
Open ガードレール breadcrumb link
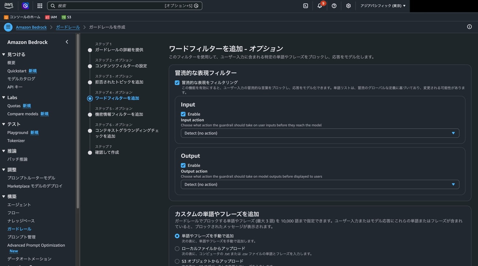[x=68, y=27]
